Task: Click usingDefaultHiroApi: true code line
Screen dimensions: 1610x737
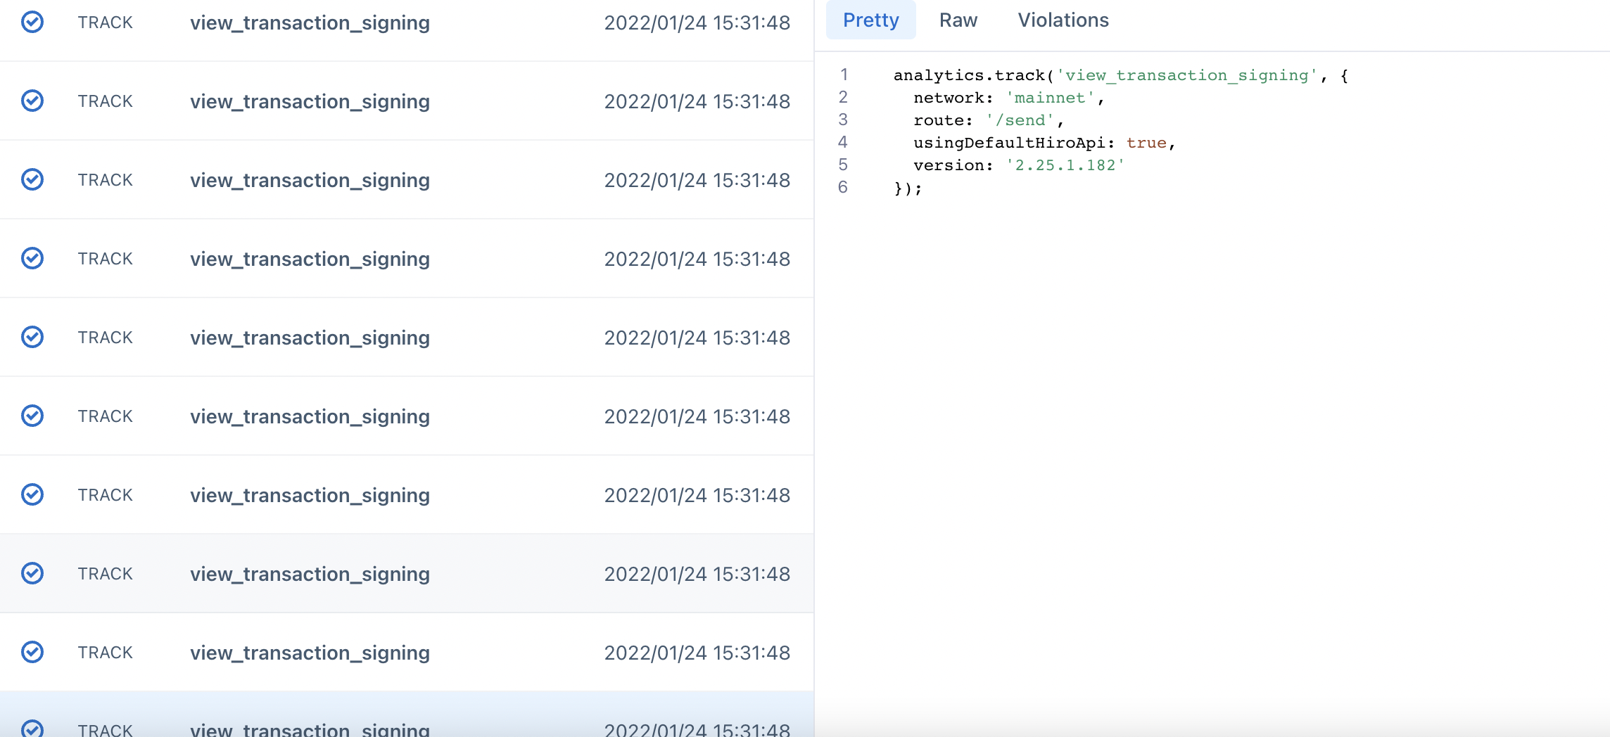Action: pyautogui.click(x=1044, y=143)
